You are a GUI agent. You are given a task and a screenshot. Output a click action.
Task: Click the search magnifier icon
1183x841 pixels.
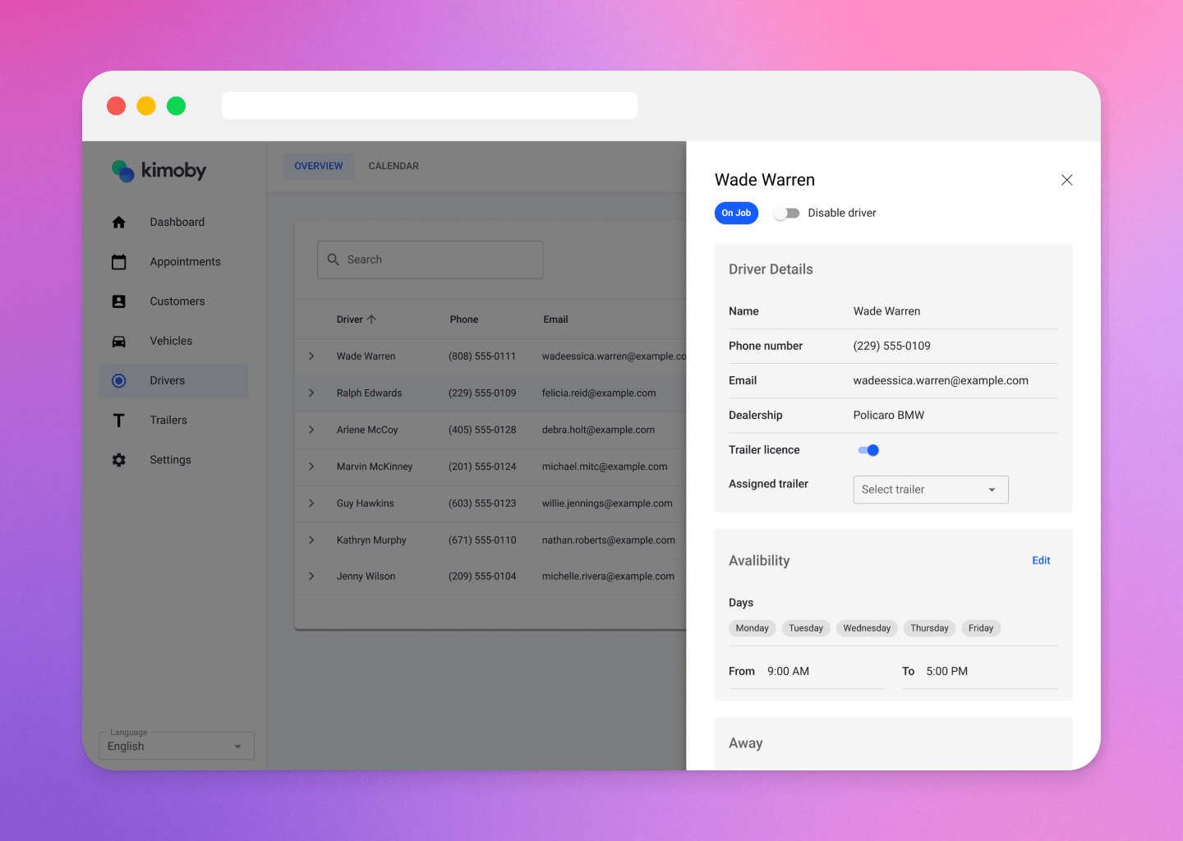(x=334, y=259)
